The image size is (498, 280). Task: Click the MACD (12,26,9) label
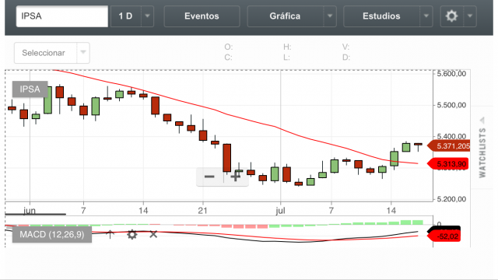pyautogui.click(x=52, y=235)
